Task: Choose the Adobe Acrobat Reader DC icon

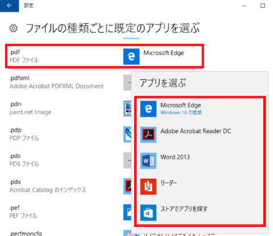Action: coord(148,135)
